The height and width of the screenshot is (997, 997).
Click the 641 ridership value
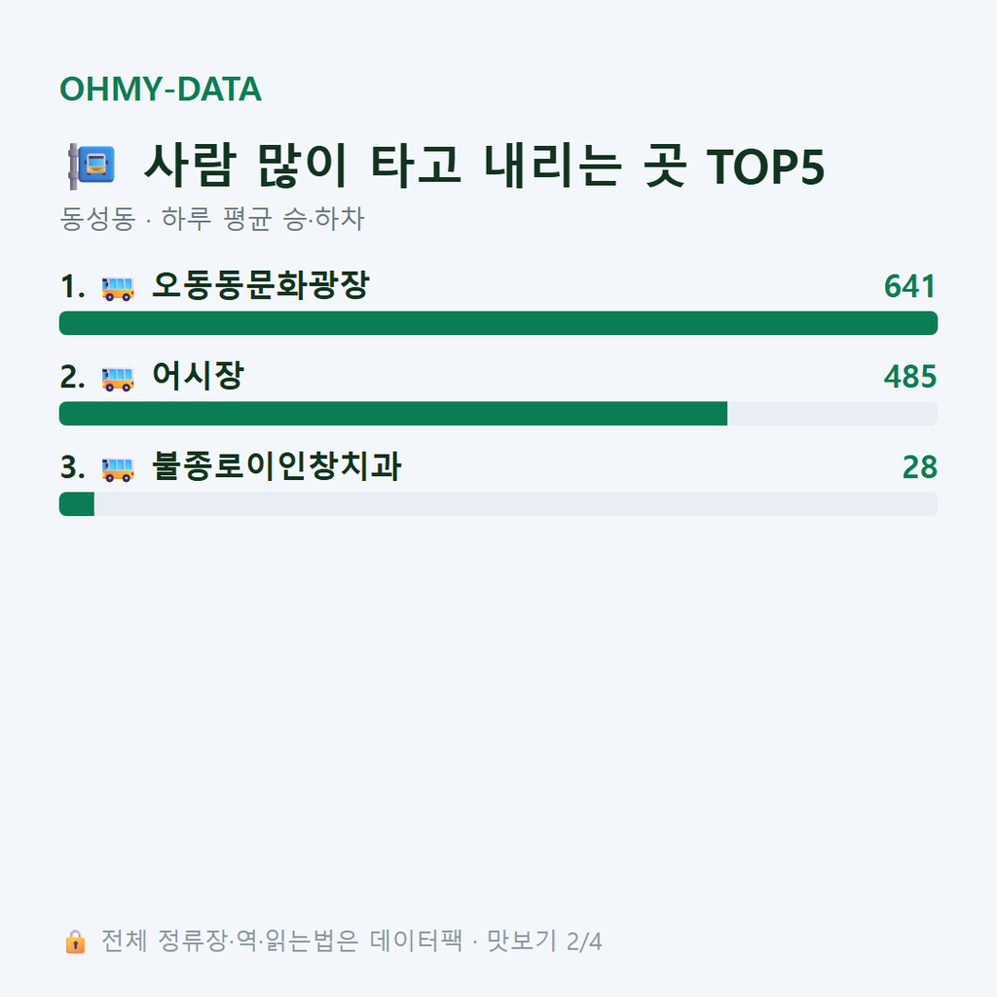[910, 286]
